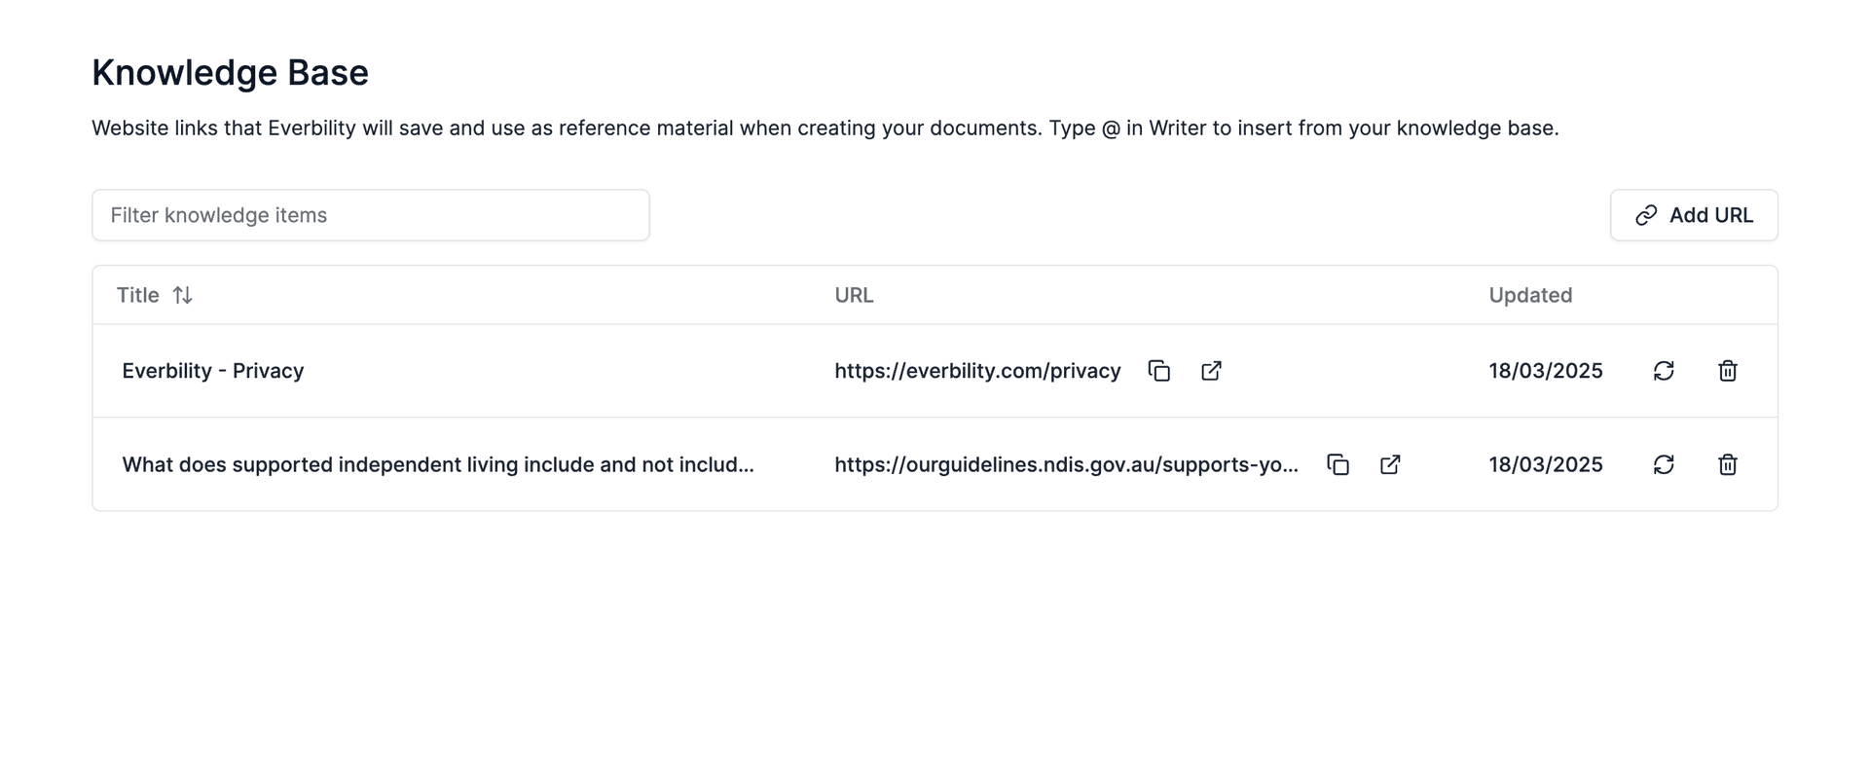1869x769 pixels.
Task: Sort the table by Title arrows
Action: (x=182, y=295)
